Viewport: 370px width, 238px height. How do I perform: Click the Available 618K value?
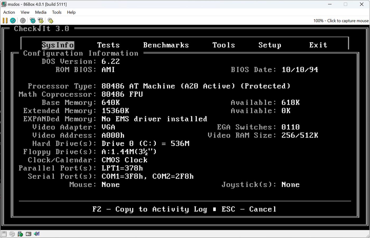290,102
